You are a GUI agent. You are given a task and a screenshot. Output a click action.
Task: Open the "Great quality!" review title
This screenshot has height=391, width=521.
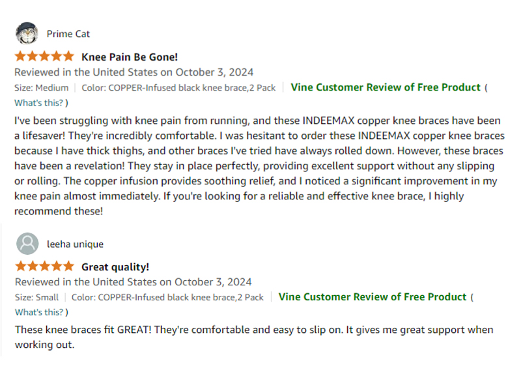click(x=115, y=267)
